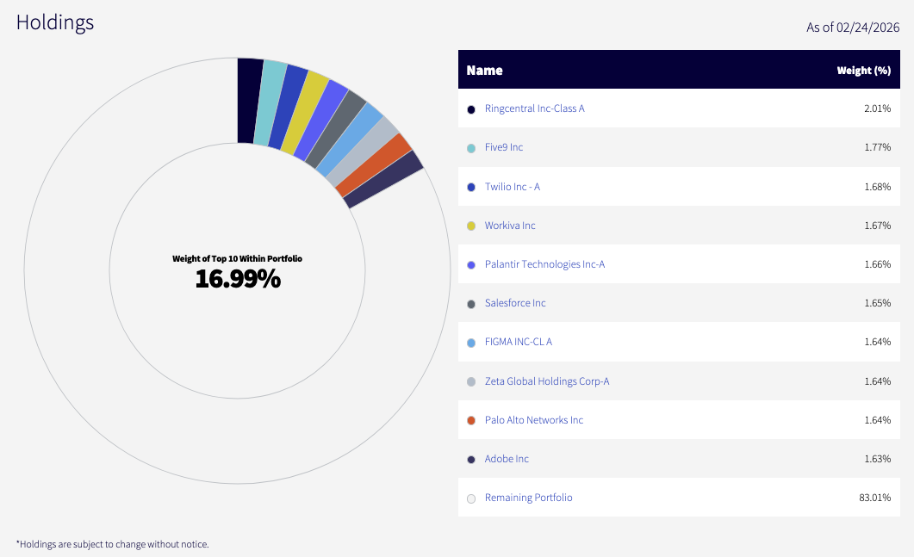Click the 16.99% top 10 weight figure
The height and width of the screenshot is (557, 914).
238,279
